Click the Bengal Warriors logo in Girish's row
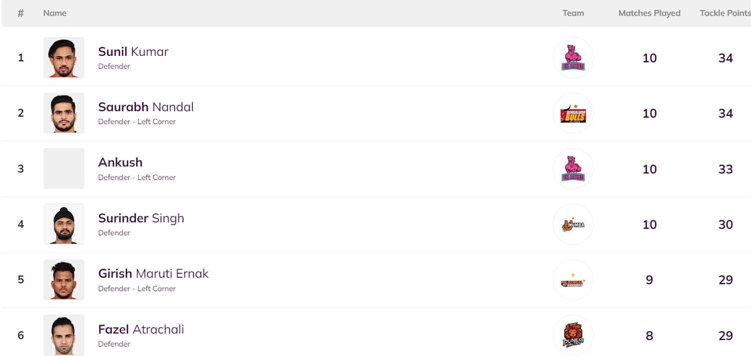 point(573,280)
